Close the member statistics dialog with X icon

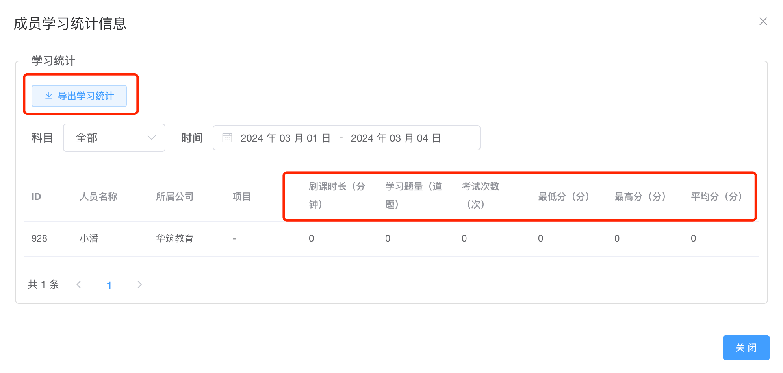763,22
